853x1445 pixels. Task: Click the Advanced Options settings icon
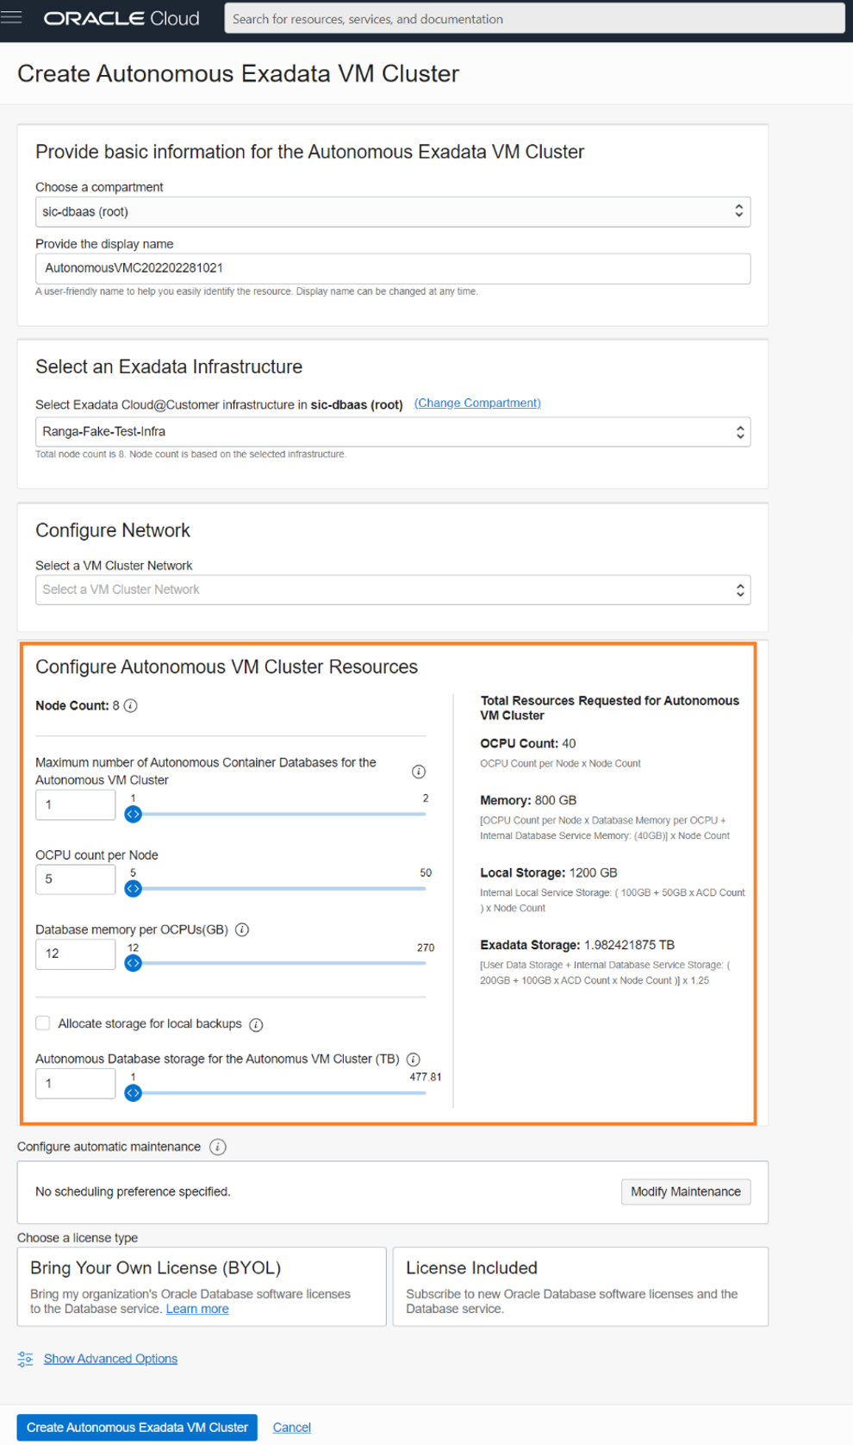tap(25, 1359)
